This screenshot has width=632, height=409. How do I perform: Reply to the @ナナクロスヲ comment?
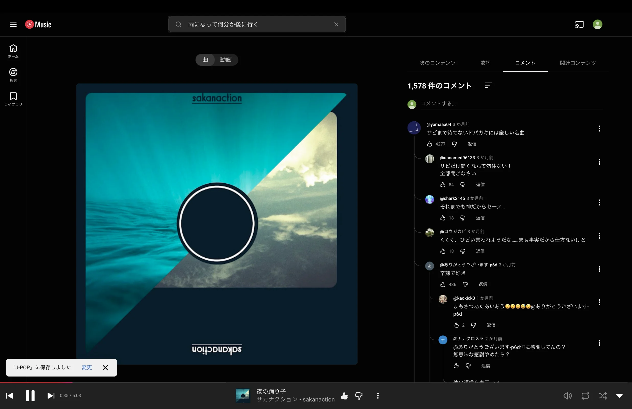[x=486, y=366]
